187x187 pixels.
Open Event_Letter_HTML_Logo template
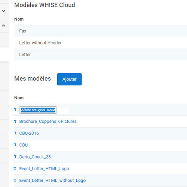point(44,169)
